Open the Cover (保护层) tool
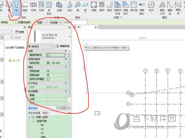Viewport: 185px width, 138px height. pyautogui.click(x=133, y=7)
